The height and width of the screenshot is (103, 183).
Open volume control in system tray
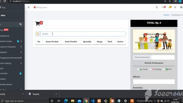coord(168,101)
